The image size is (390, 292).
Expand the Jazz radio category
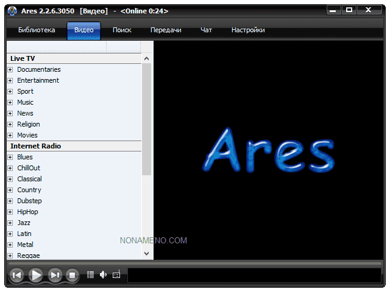(10, 223)
